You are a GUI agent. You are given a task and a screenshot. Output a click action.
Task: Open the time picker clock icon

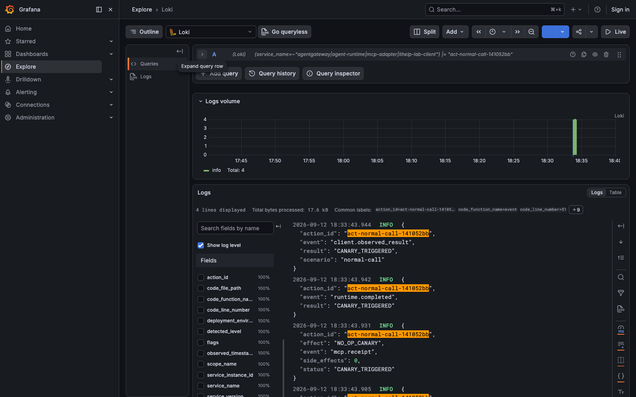(x=493, y=32)
